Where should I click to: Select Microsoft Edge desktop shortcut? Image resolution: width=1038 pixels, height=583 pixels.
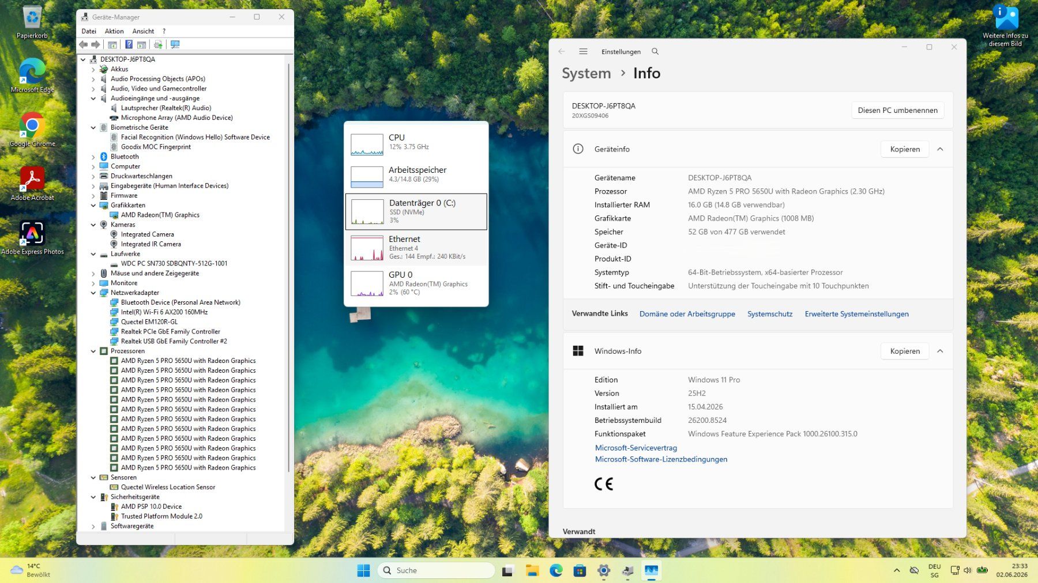[x=32, y=76]
